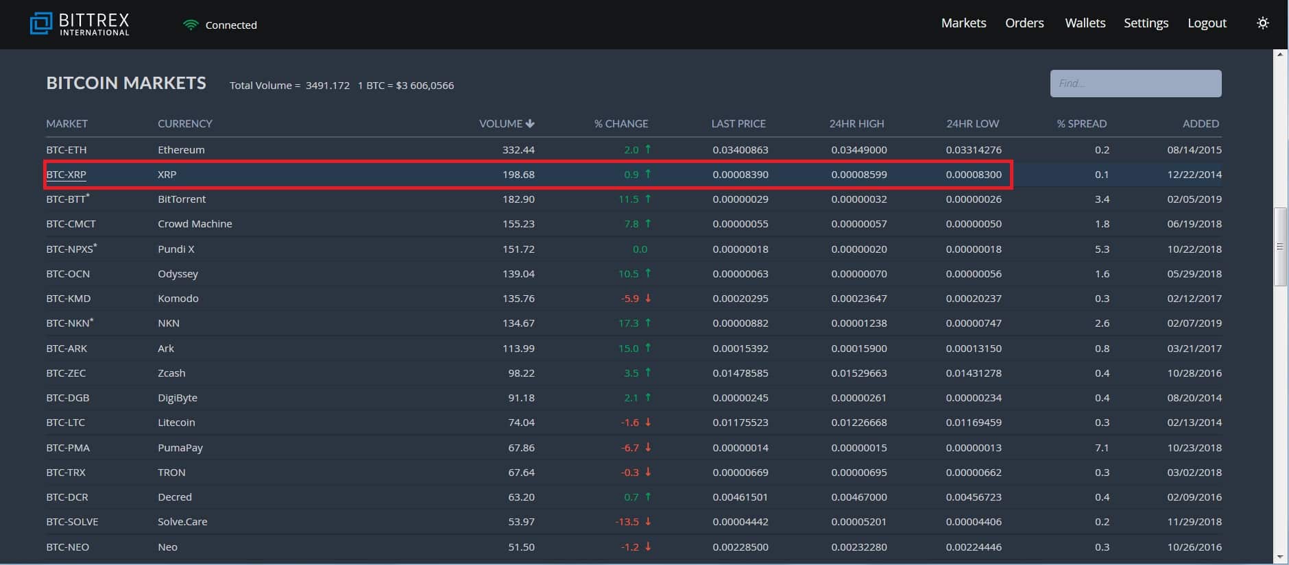Click the Zcash currency name
The height and width of the screenshot is (565, 1289).
[x=171, y=373]
